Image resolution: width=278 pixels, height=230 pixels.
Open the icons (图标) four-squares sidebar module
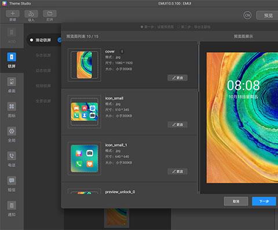coord(12,107)
